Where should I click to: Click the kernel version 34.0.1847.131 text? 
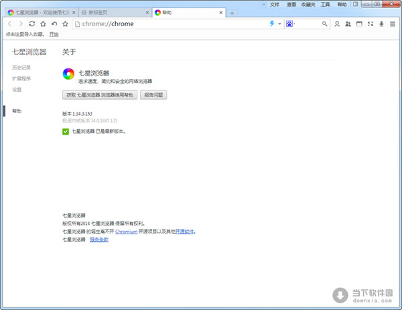click(x=90, y=121)
